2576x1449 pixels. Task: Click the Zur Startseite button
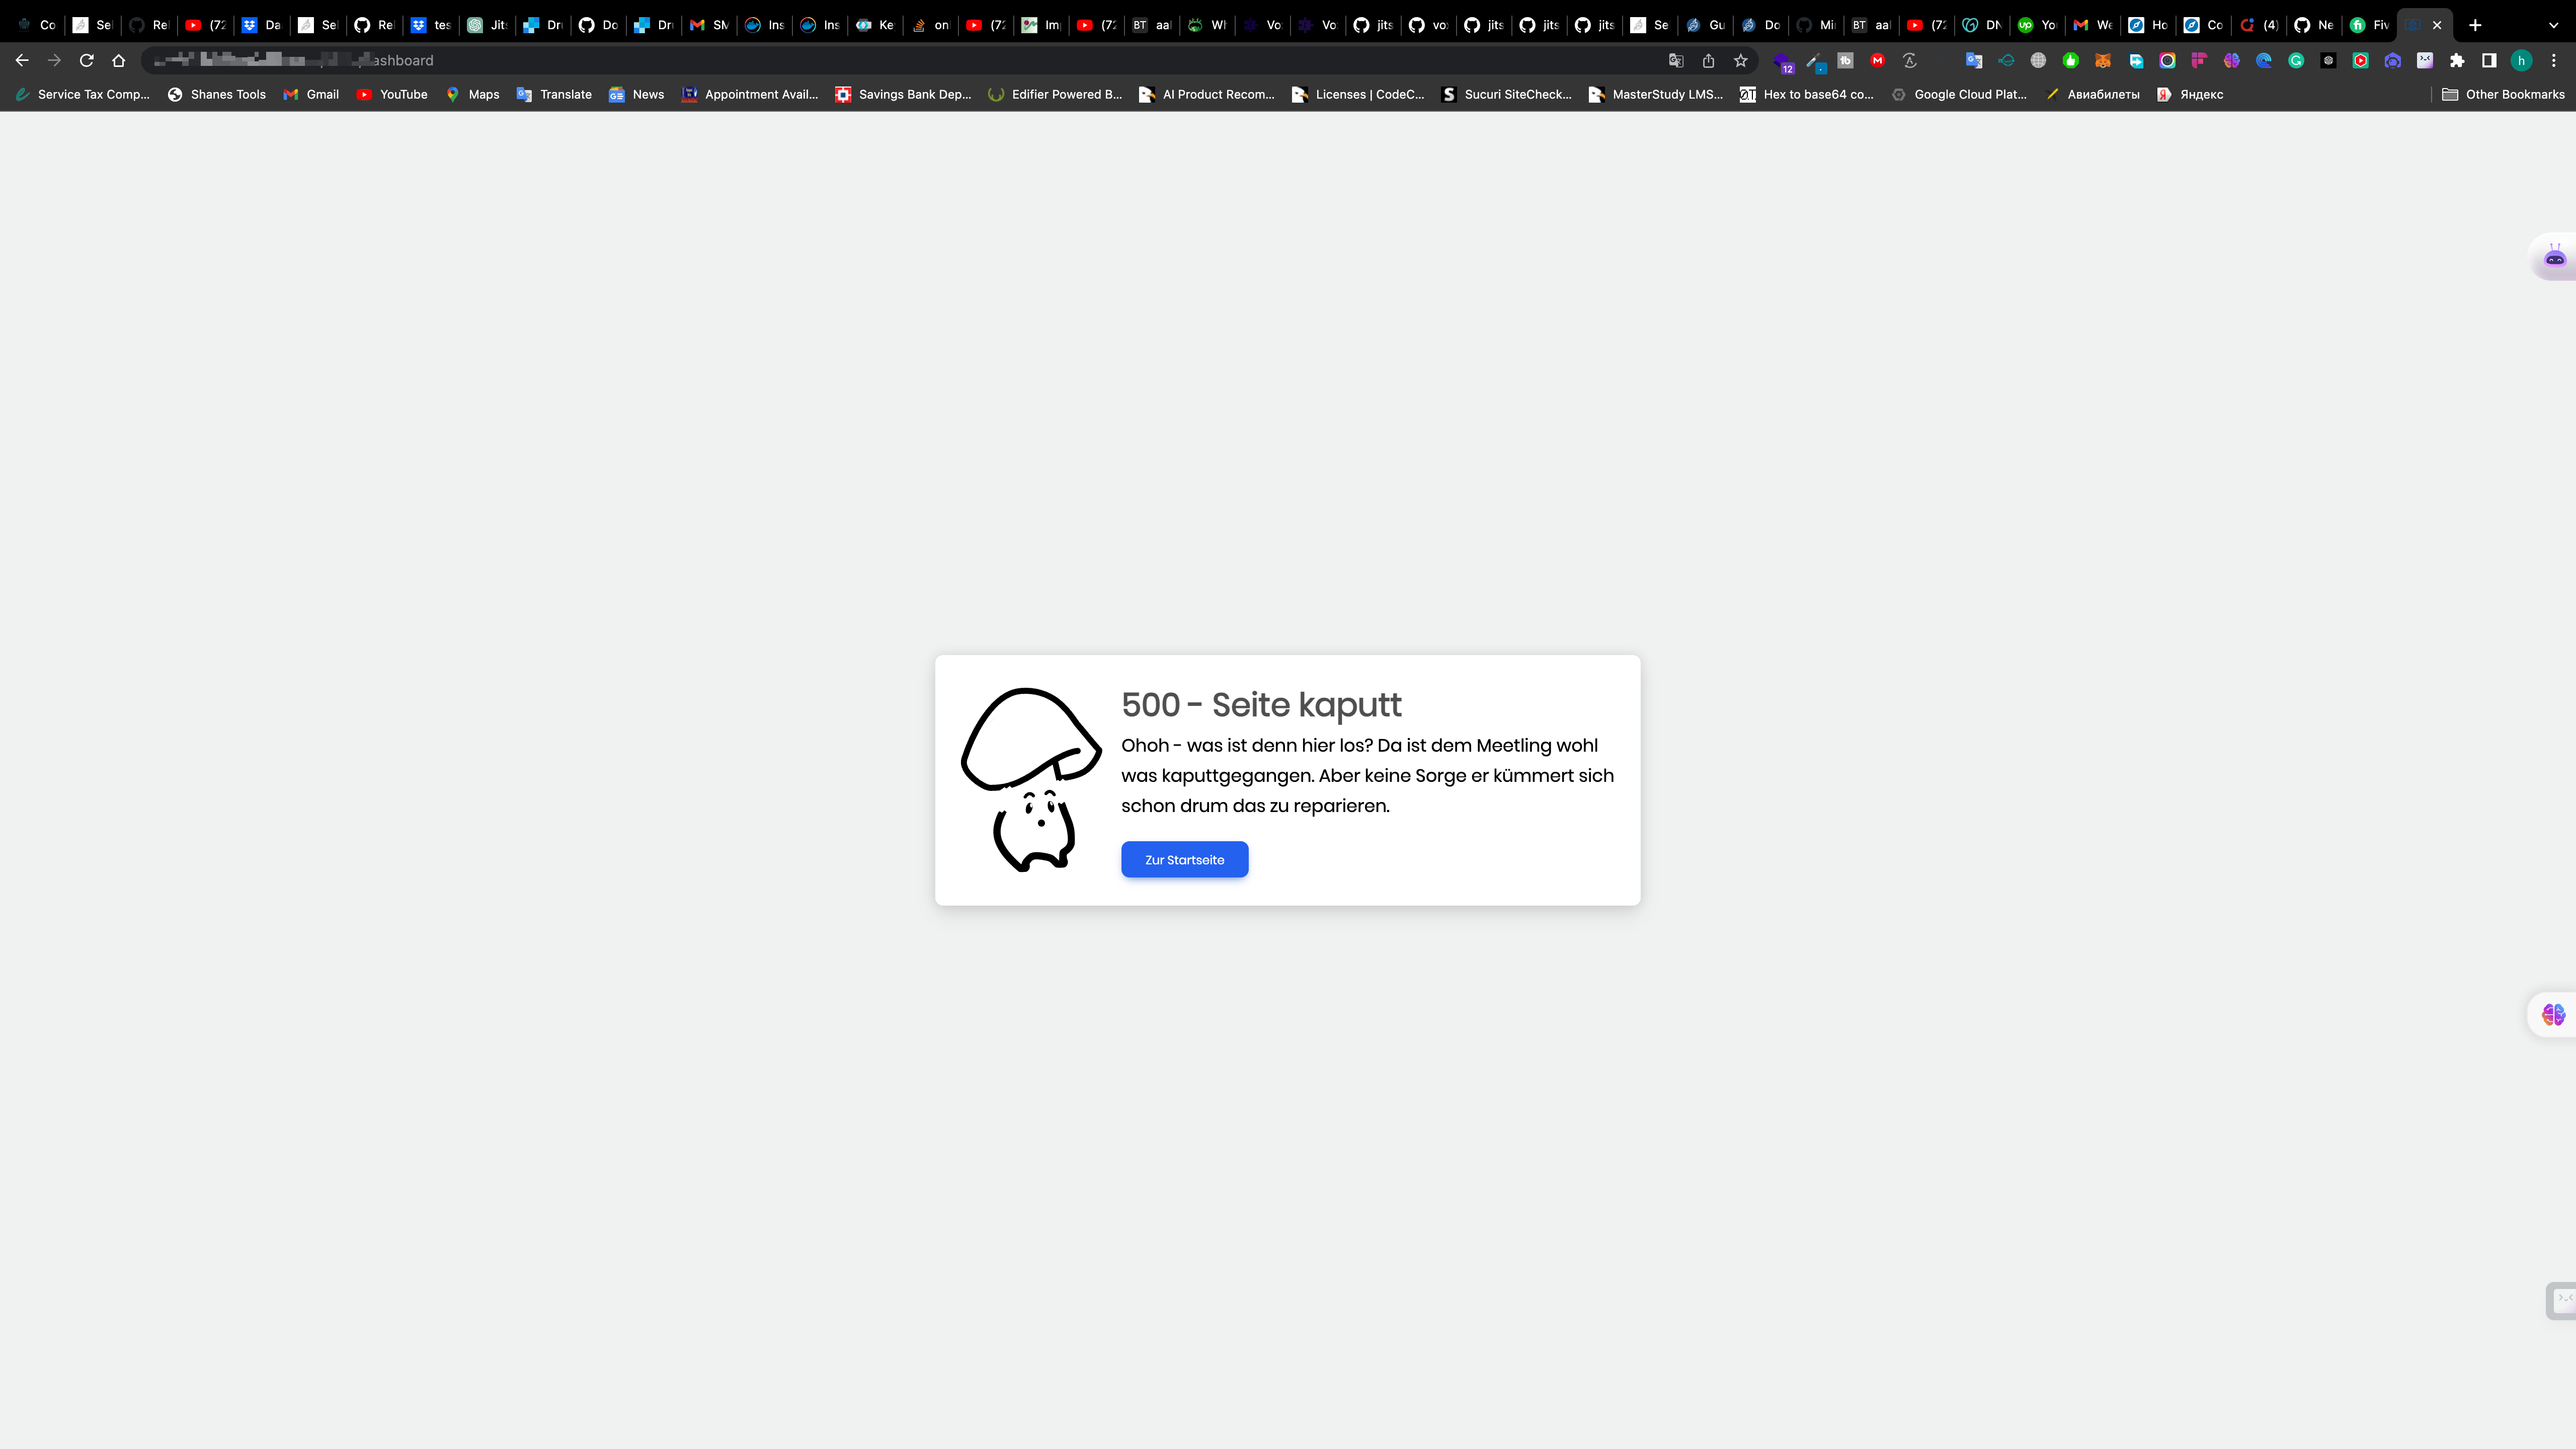[x=1184, y=859]
